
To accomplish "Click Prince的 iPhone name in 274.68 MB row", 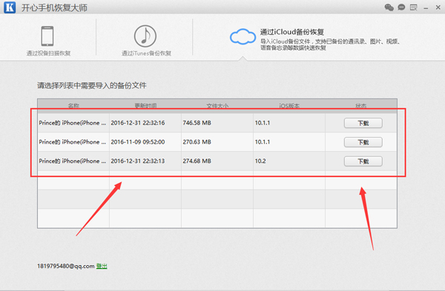I will 73,161.
